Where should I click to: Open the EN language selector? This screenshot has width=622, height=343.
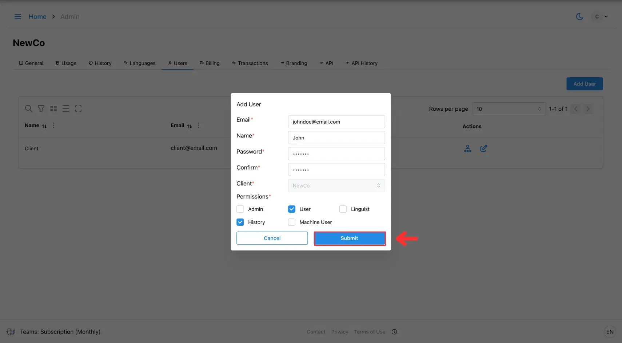point(610,332)
